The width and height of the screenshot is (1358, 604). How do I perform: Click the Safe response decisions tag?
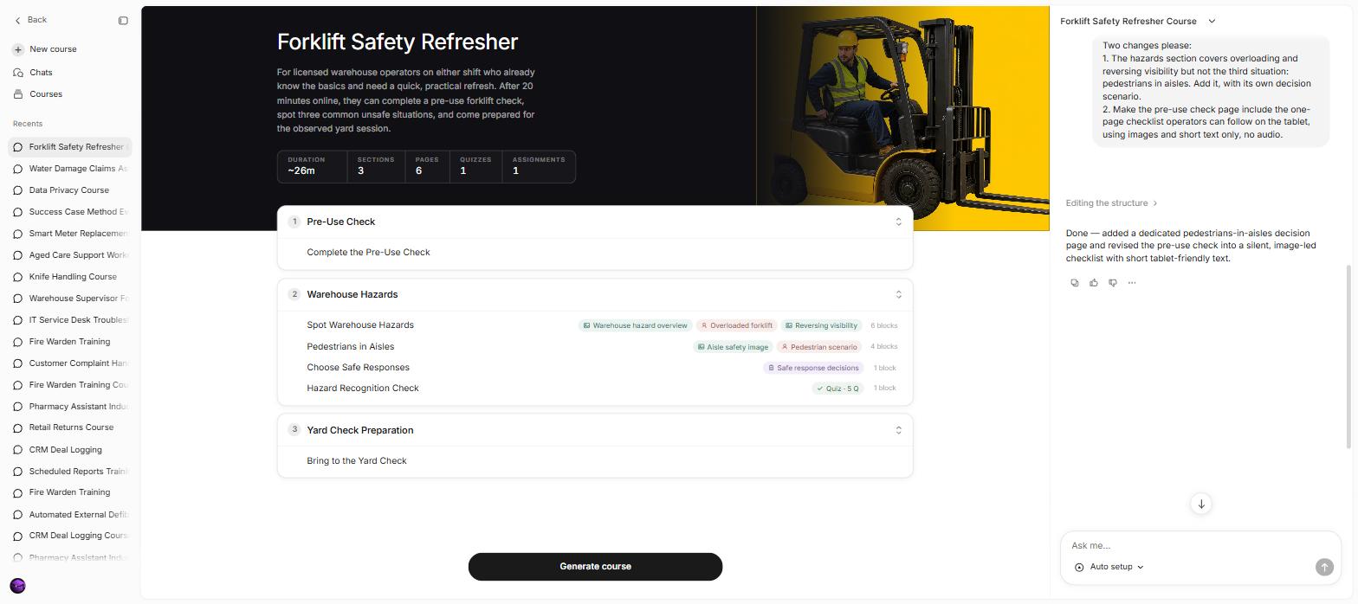click(813, 368)
